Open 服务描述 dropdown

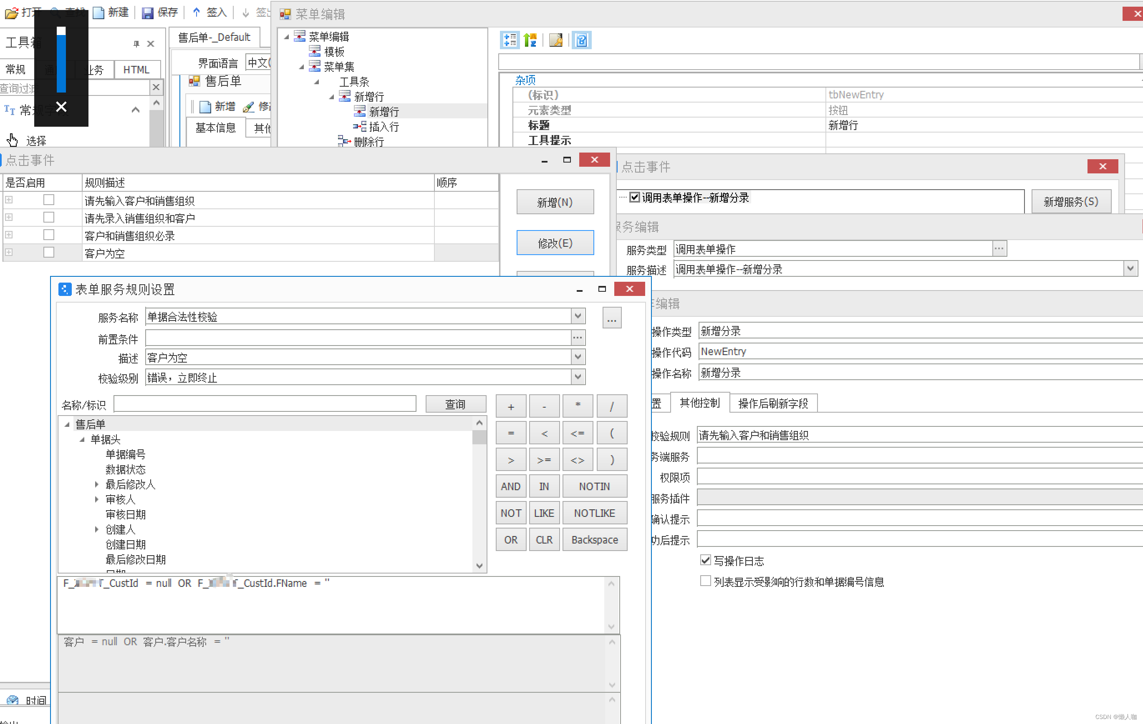(1130, 268)
